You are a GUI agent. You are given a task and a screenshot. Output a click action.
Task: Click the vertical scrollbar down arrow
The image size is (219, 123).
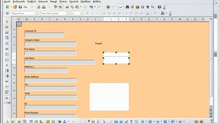click(x=211, y=106)
